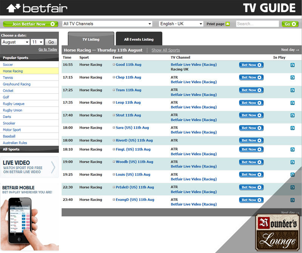The height and width of the screenshot is (253, 302).
Task: Follow the Show All Sports link
Action: pos(165,50)
